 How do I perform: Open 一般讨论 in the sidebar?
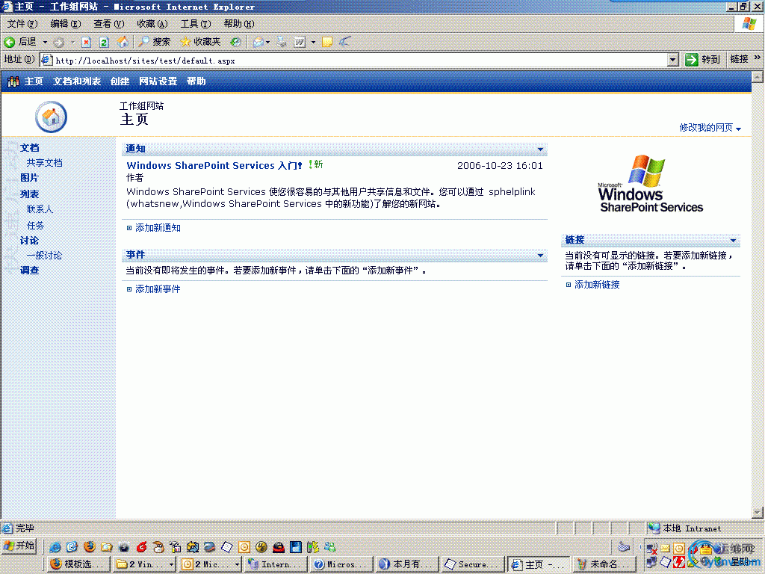[44, 256]
